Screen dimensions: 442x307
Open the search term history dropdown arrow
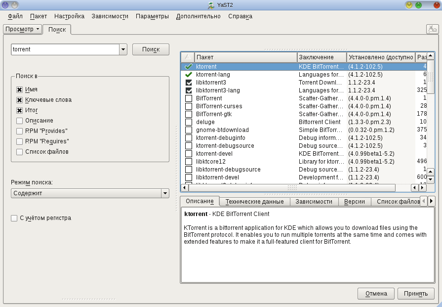point(123,49)
